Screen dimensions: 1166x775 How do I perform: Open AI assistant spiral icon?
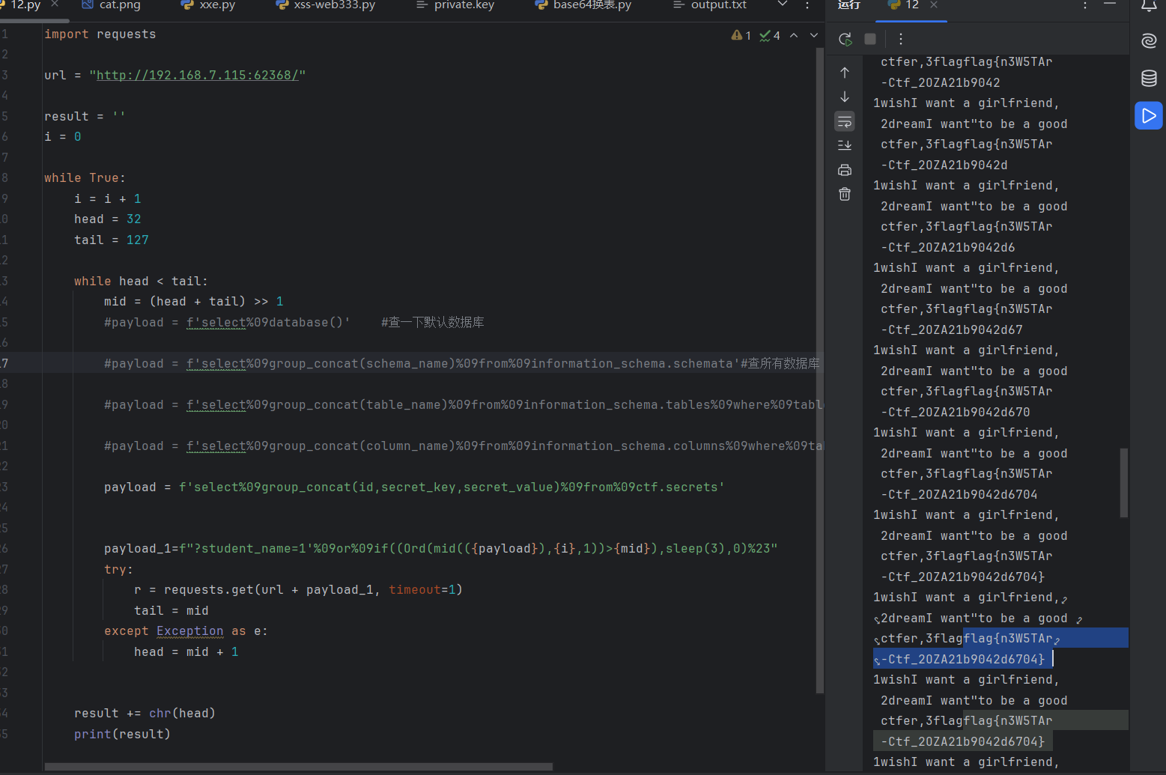1149,40
